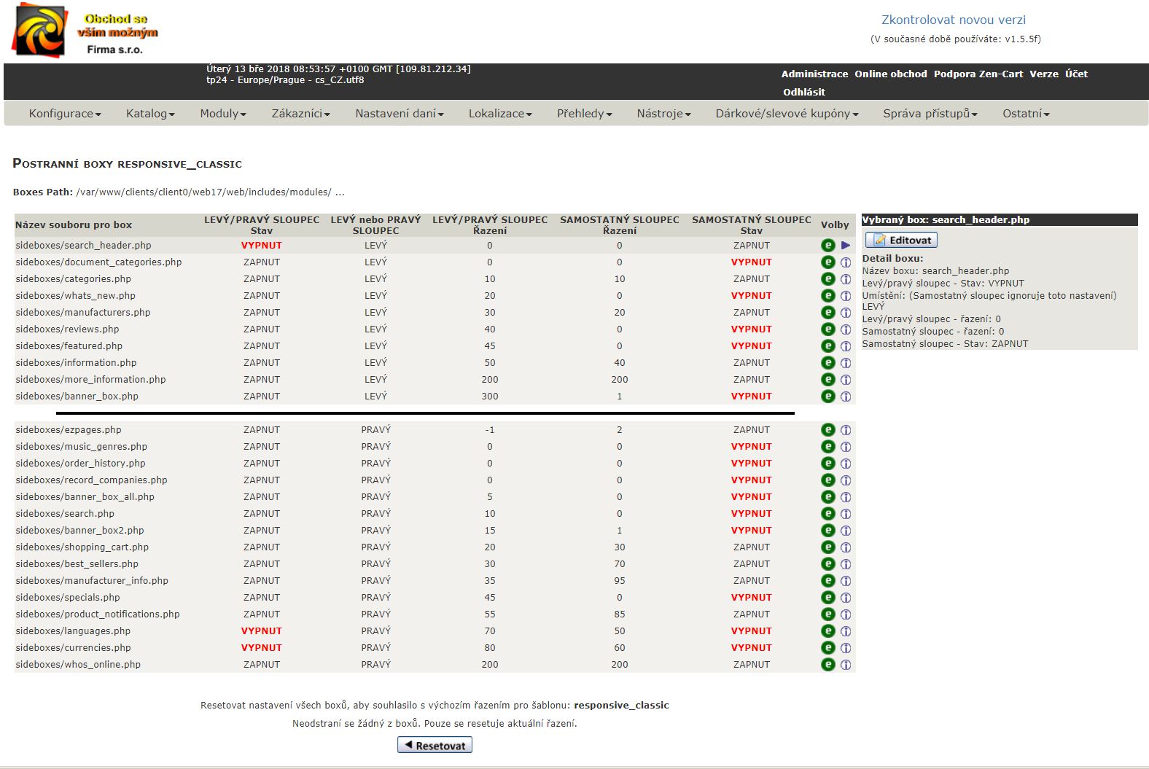
Task: Click the arrow icon in search_header.php row
Action: 846,246
